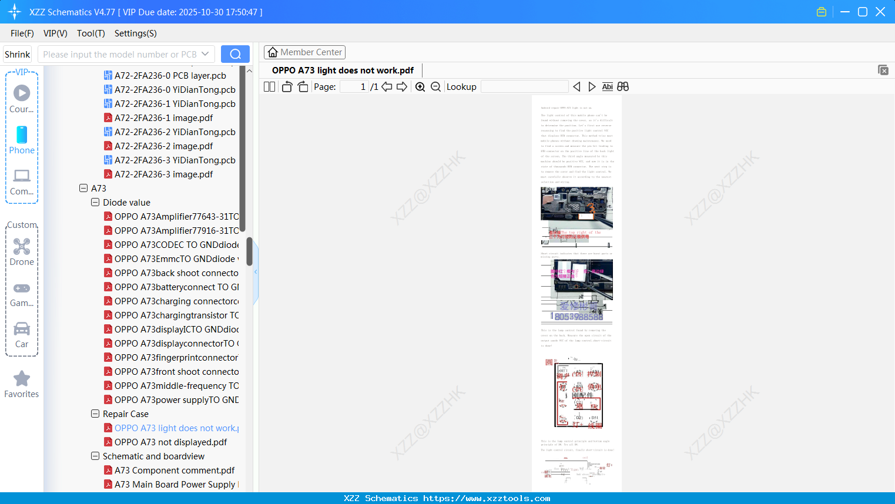Screen dimensions: 895x504
Task: Click the XZZ Schematics app logo
Action: point(15,12)
